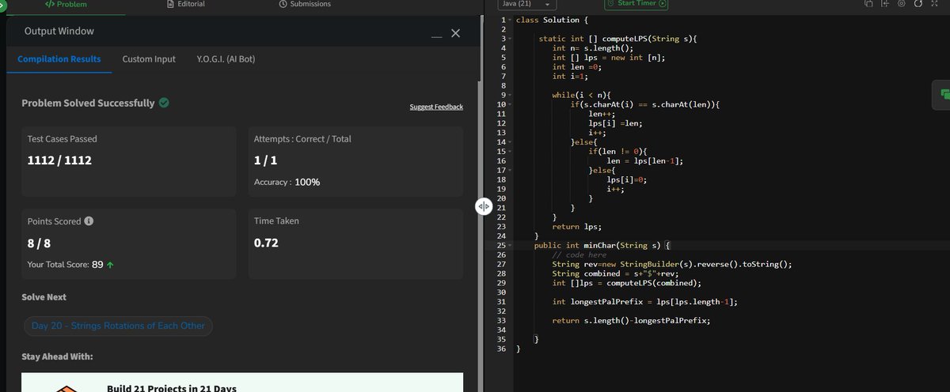
Task: Minimize the Output Window with underscore icon
Action: 436,36
